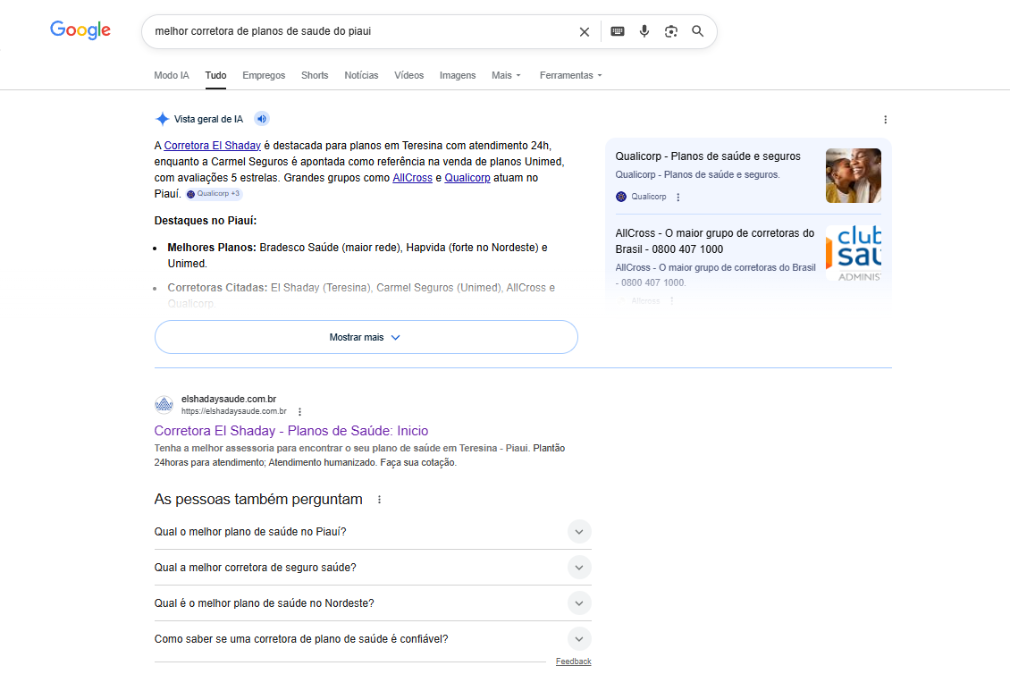The height and width of the screenshot is (691, 1010).
Task: Click the magnifying glass search button
Action: pyautogui.click(x=698, y=31)
